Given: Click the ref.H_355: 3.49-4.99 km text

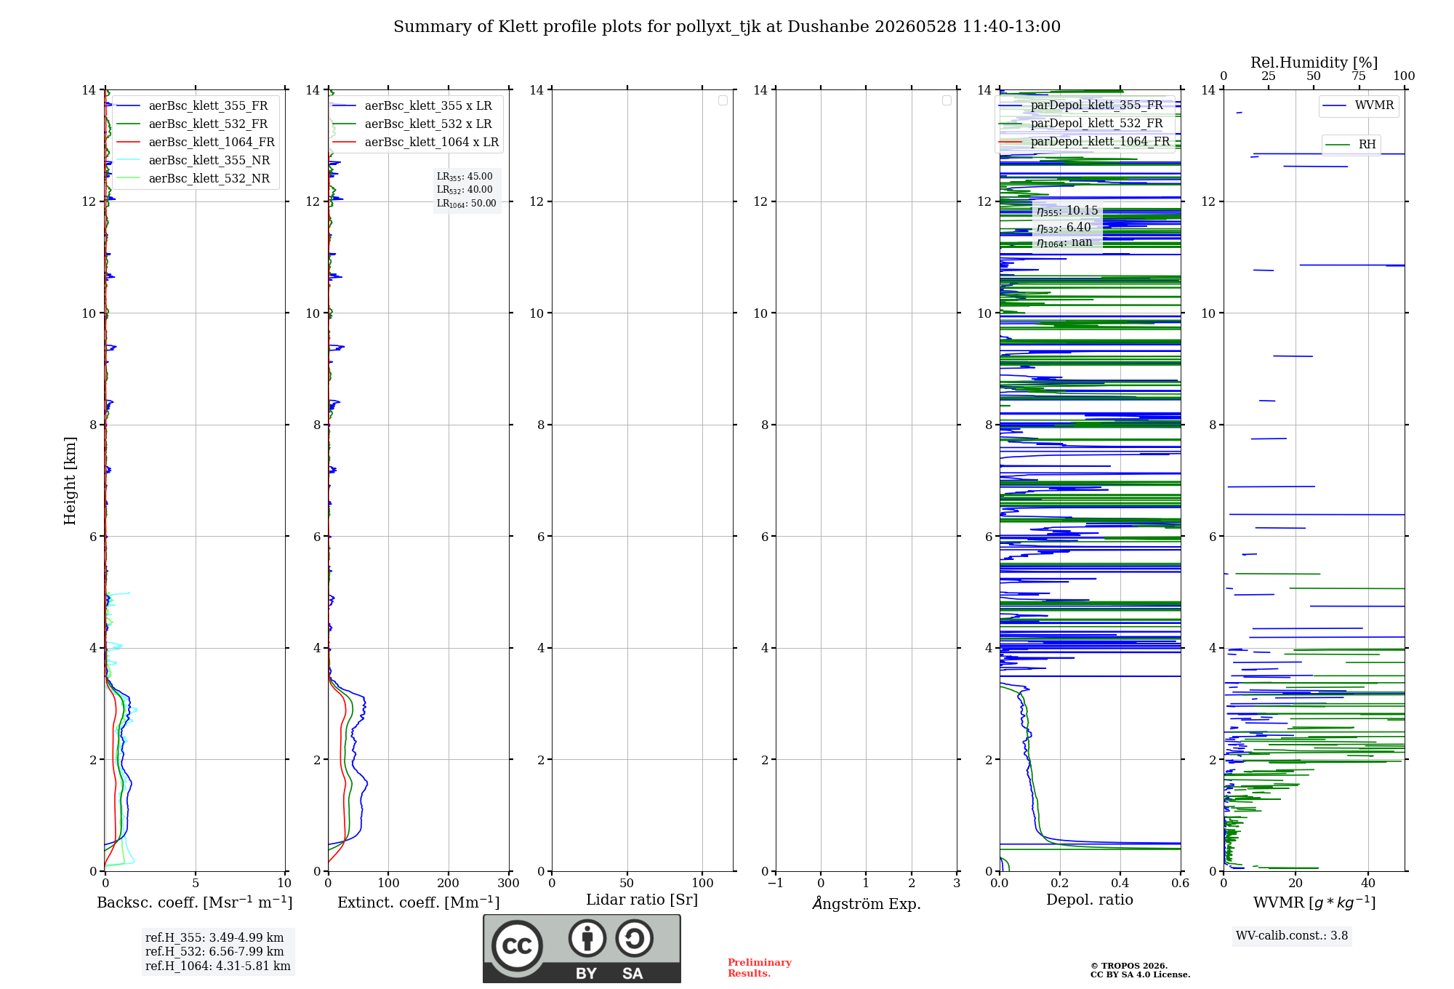Looking at the screenshot, I should click(x=214, y=938).
